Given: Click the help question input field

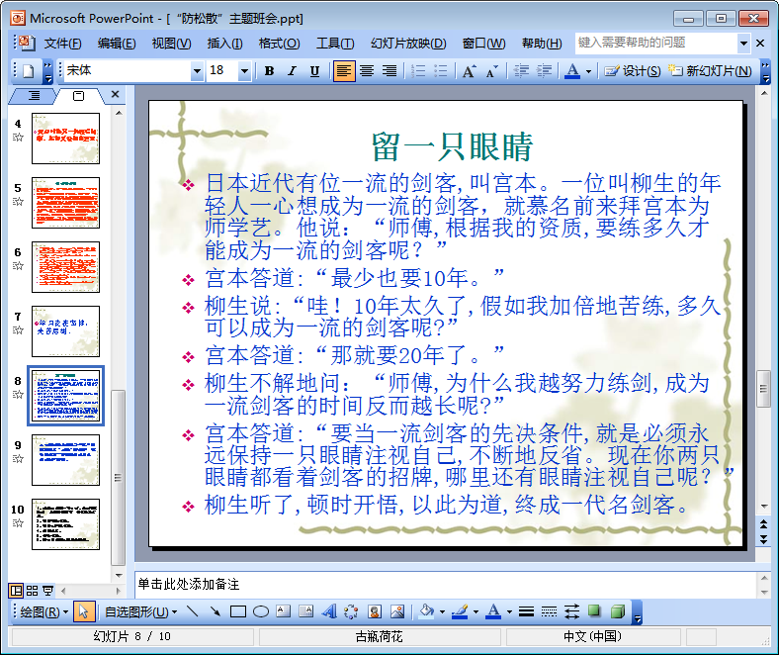Looking at the screenshot, I should click(x=655, y=44).
